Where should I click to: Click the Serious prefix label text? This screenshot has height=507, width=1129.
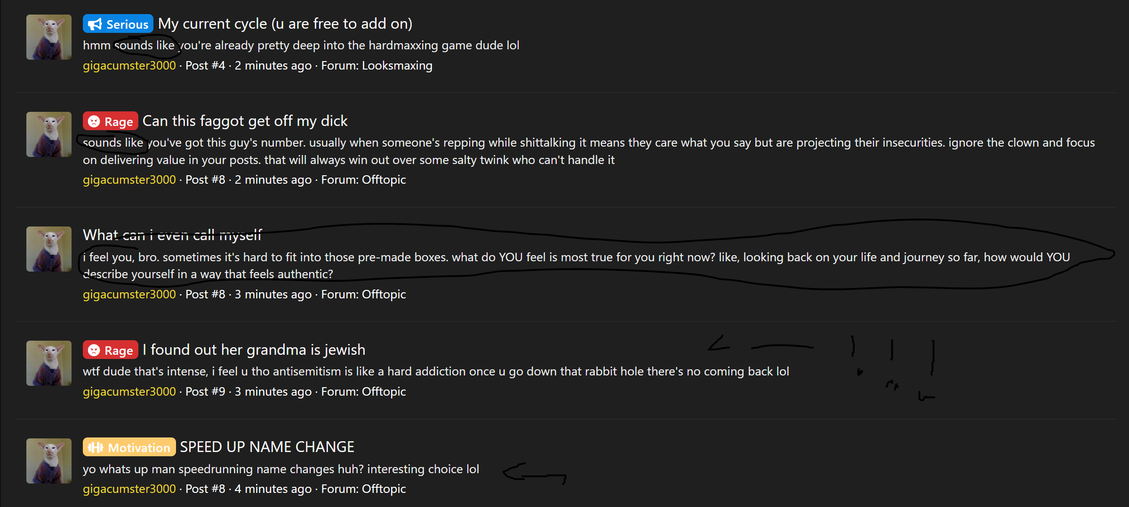[x=127, y=24]
